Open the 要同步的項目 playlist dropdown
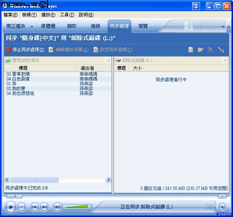Screen dimensions: 233x217 108,60
